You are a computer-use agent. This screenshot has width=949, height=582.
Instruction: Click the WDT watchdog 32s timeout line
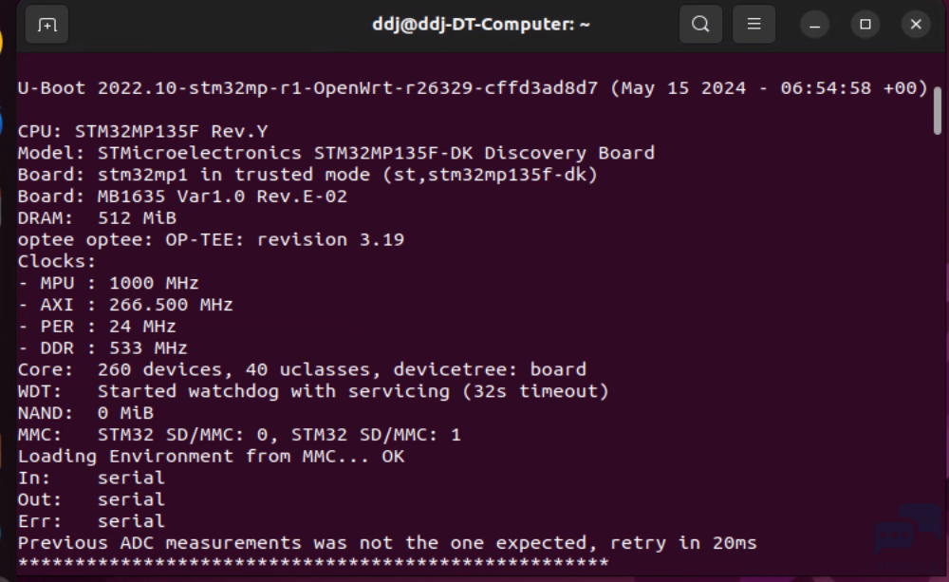pyautogui.click(x=313, y=392)
